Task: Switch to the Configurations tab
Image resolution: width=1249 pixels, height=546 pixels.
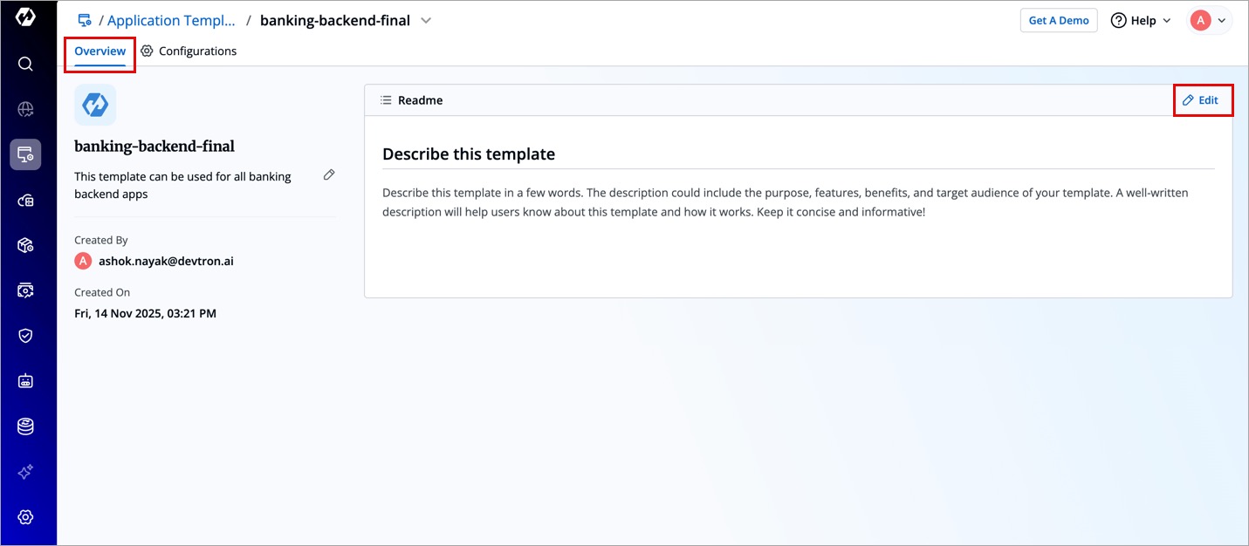Action: pos(189,51)
